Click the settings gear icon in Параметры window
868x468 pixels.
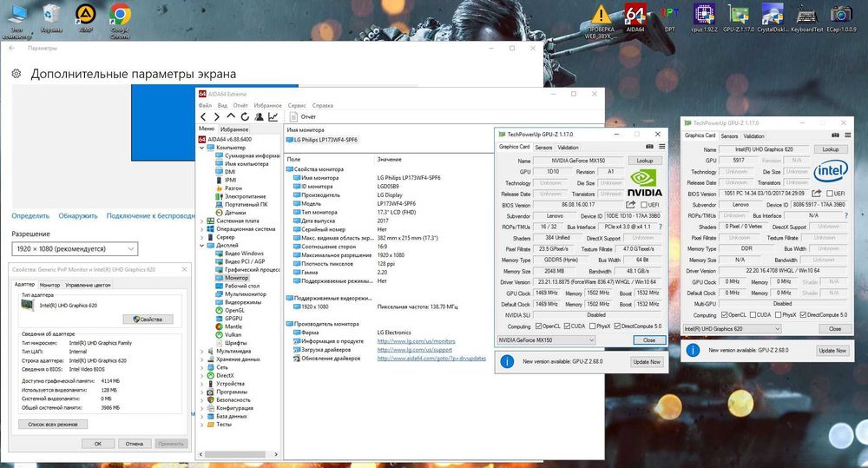point(16,74)
